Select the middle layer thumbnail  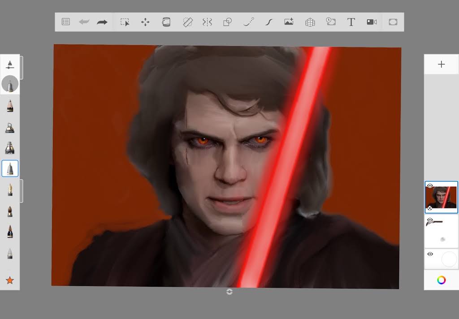pos(442,231)
